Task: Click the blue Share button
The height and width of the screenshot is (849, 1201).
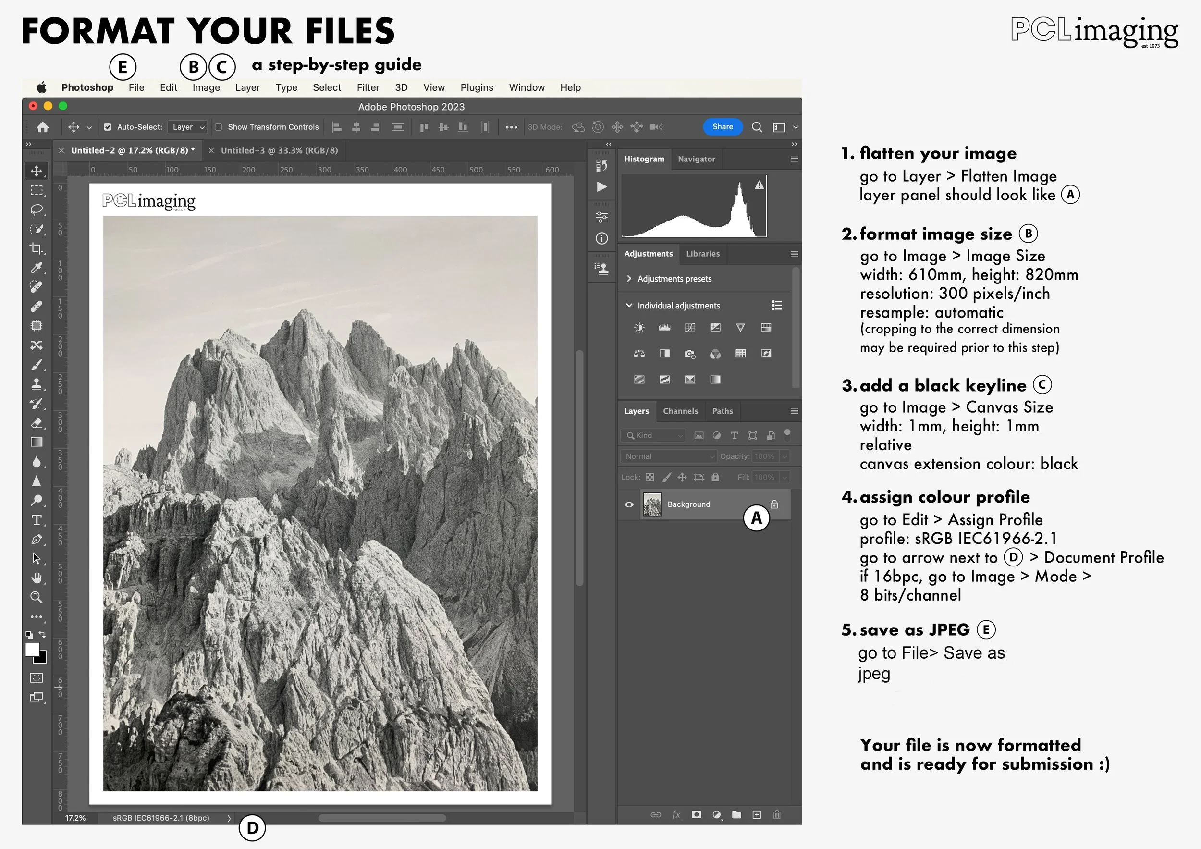Action: (x=723, y=126)
